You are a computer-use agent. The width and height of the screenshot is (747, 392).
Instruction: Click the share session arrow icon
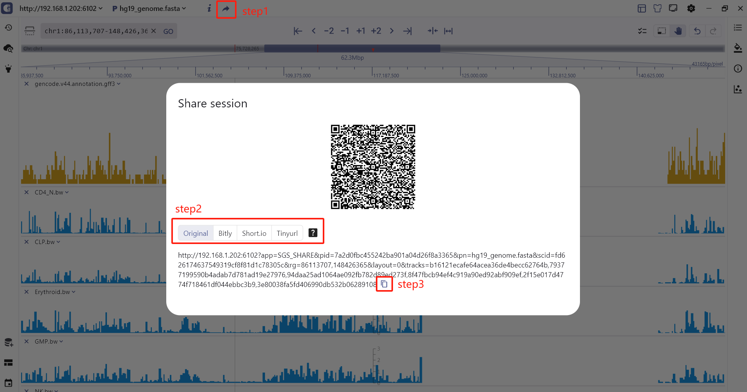(226, 9)
